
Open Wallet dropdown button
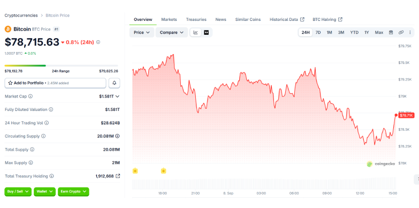[x=44, y=192]
